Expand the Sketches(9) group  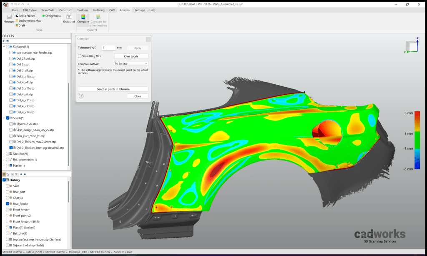tap(4, 153)
